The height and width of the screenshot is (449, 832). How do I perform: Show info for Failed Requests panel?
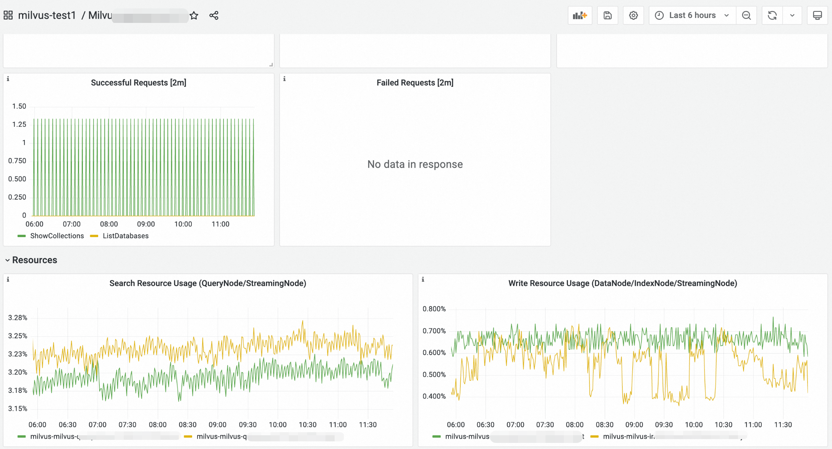coord(285,79)
